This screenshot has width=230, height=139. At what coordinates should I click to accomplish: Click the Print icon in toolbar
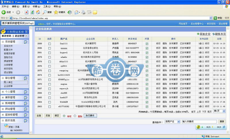click(83, 12)
